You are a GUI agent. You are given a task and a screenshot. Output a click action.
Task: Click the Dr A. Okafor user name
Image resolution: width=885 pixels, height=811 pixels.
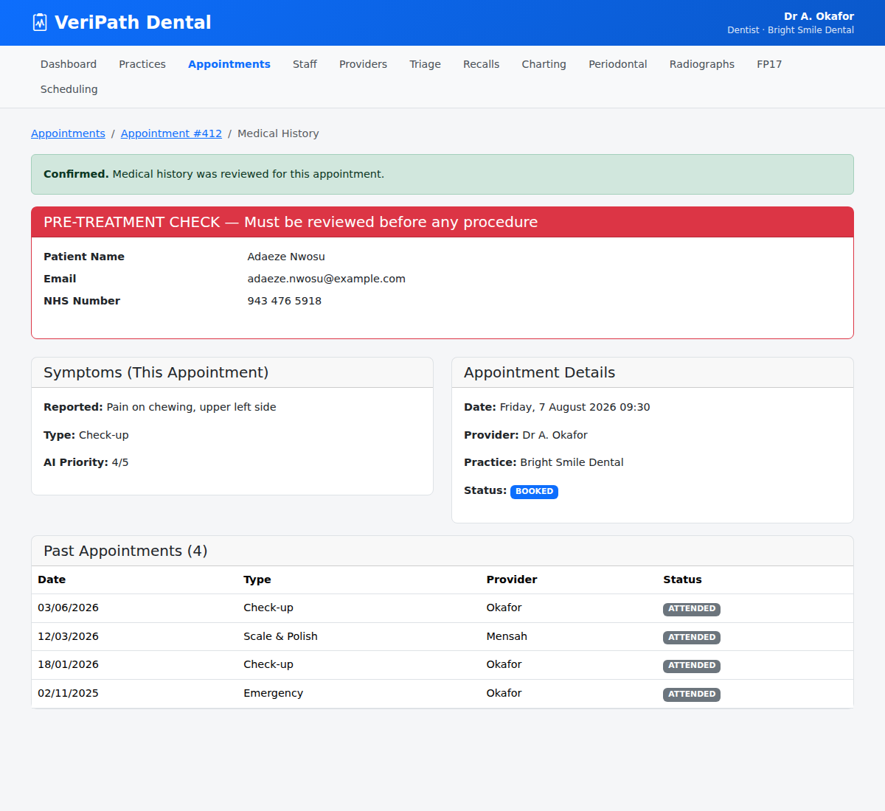tap(819, 16)
